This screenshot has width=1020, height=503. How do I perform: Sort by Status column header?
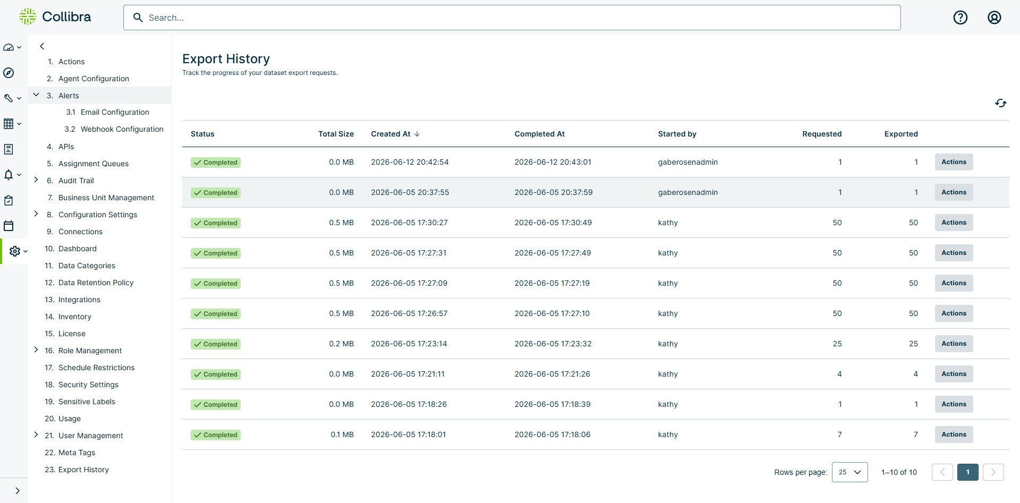(x=202, y=134)
